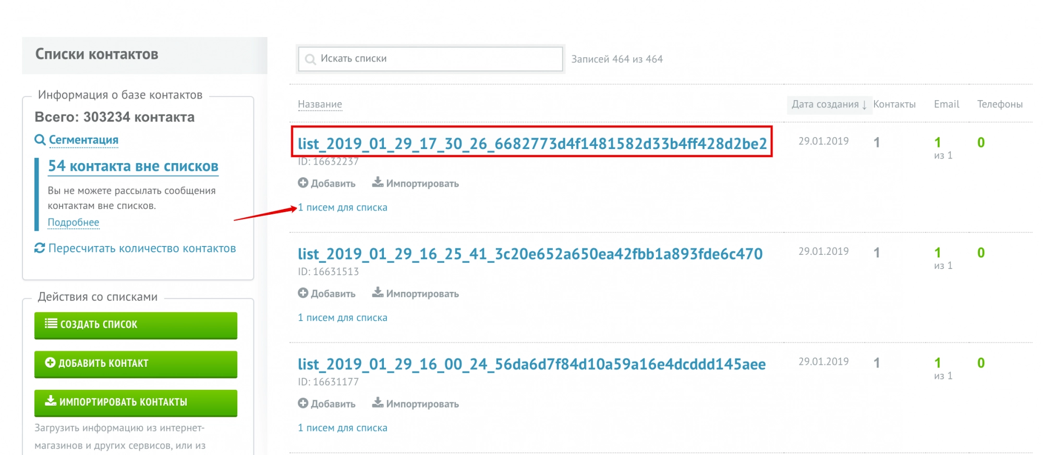
Task: Sort by Дата создания column header
Action: [x=829, y=104]
